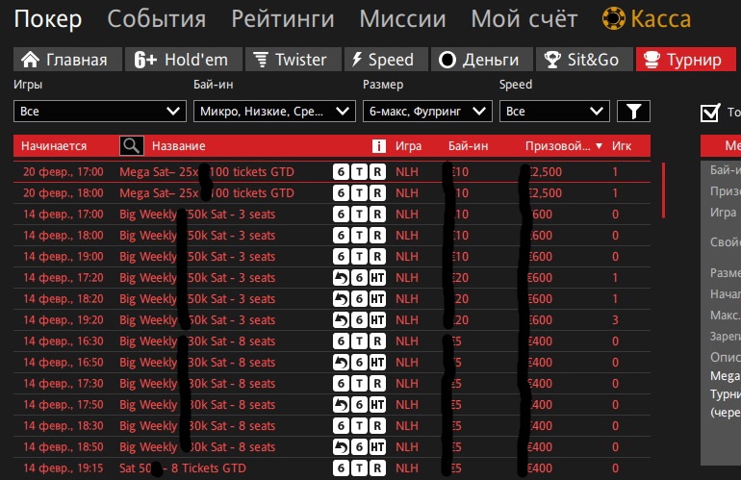Click the tournament list scrollbar thumb
741x480 pixels.
[663, 189]
